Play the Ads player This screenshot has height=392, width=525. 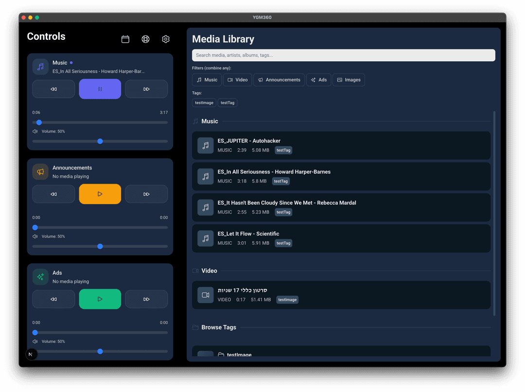pos(100,299)
